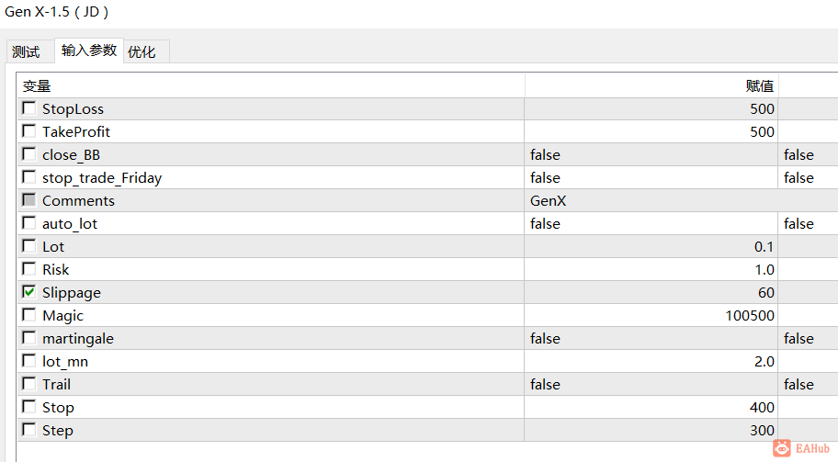Image resolution: width=838 pixels, height=462 pixels.
Task: Tick the TakeProfit checkbox
Action: click(29, 131)
